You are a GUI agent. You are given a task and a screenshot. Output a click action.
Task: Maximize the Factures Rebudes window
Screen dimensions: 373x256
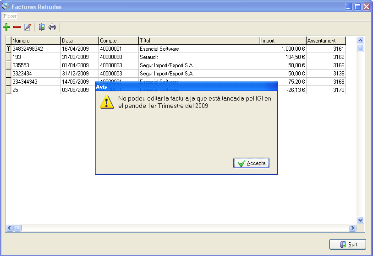tap(357, 7)
